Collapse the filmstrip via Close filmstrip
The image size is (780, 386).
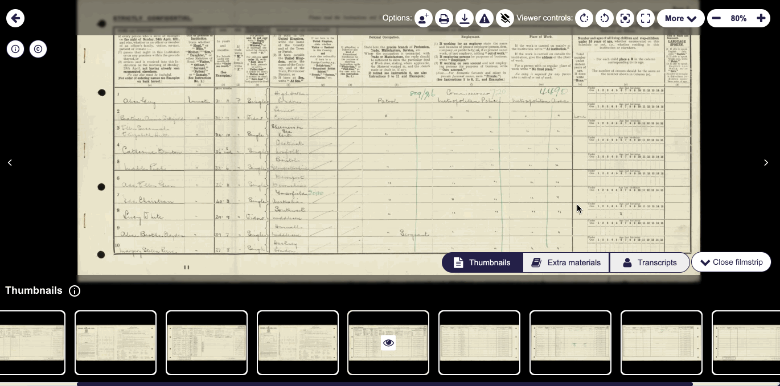731,262
